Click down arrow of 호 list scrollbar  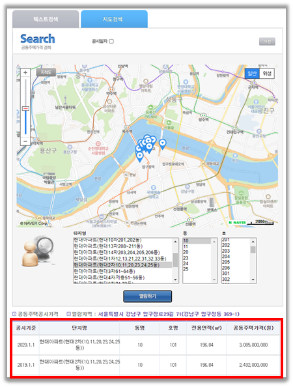pyautogui.click(x=253, y=279)
